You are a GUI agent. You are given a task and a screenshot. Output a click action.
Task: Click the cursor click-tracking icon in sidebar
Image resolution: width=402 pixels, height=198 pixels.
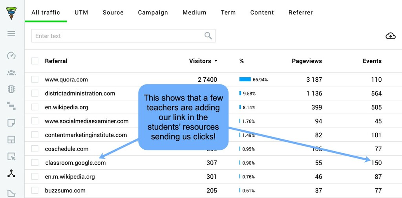tap(11, 157)
